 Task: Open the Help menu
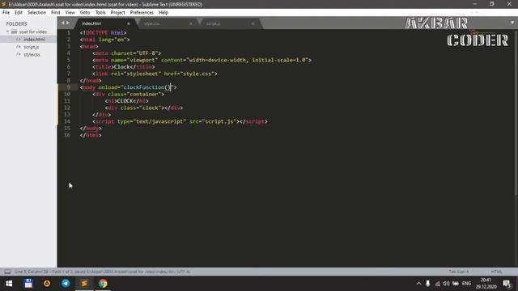163,13
